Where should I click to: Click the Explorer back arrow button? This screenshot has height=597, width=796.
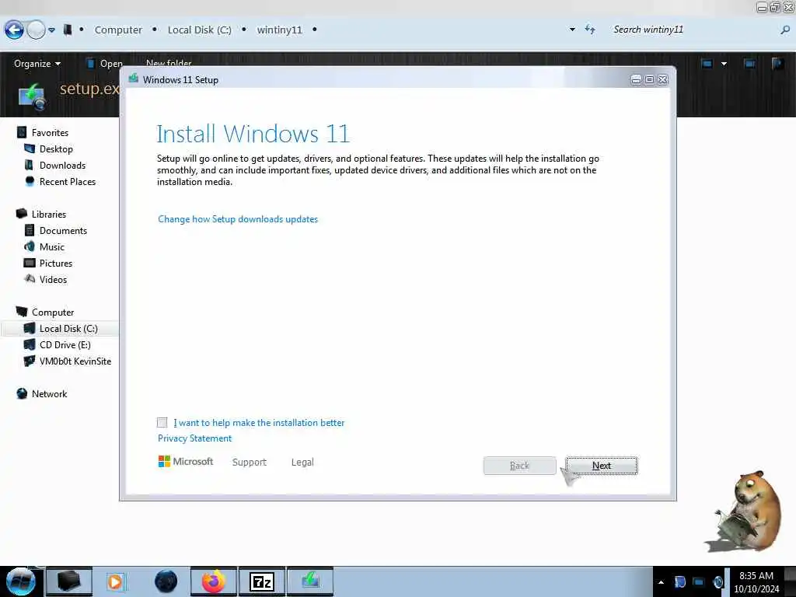click(x=14, y=30)
